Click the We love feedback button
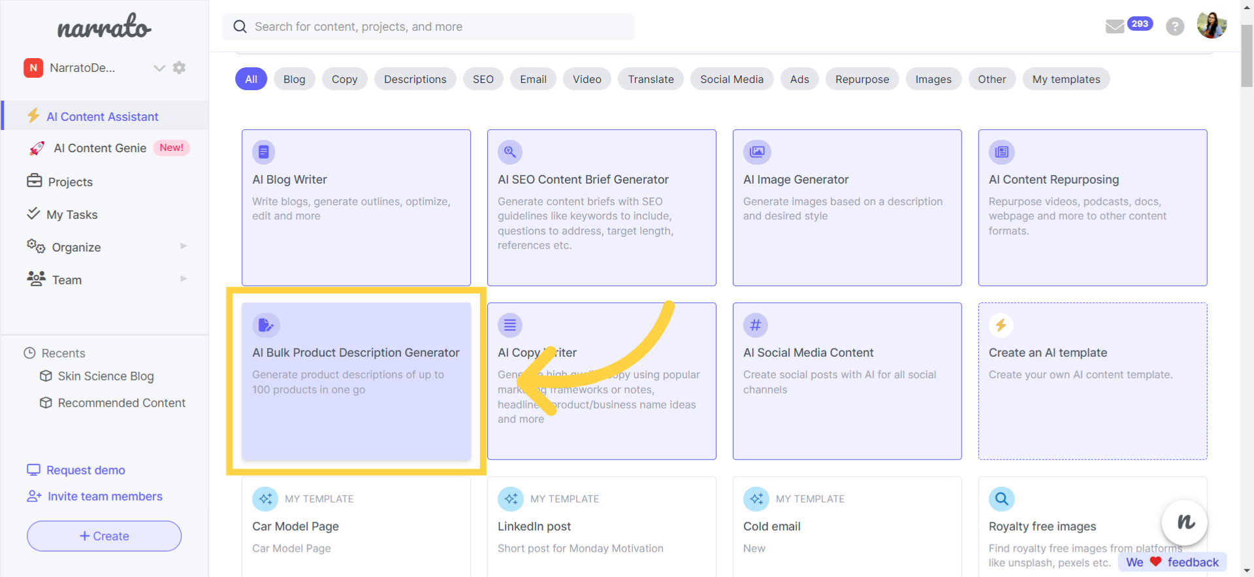The width and height of the screenshot is (1254, 577). coord(1172,562)
